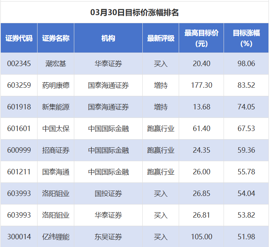
Task: Click stock name 药明康德
Action: tap(56, 85)
